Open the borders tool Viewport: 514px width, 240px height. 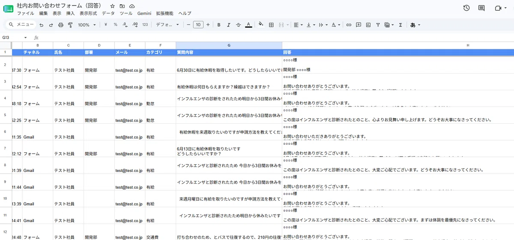pos(271,25)
